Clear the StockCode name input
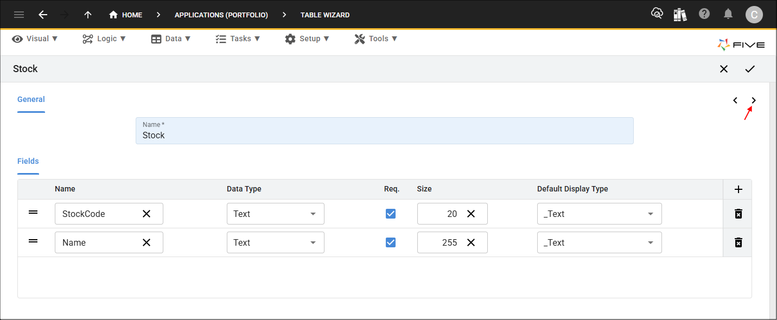 coord(147,214)
